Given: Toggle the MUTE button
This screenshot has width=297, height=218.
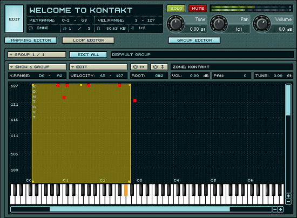Looking at the screenshot, I should pos(198,9).
